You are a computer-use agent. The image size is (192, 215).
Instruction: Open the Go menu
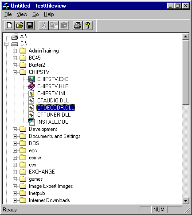click(x=35, y=14)
